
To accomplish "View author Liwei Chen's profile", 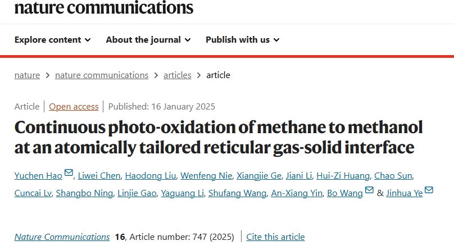I will (99, 176).
